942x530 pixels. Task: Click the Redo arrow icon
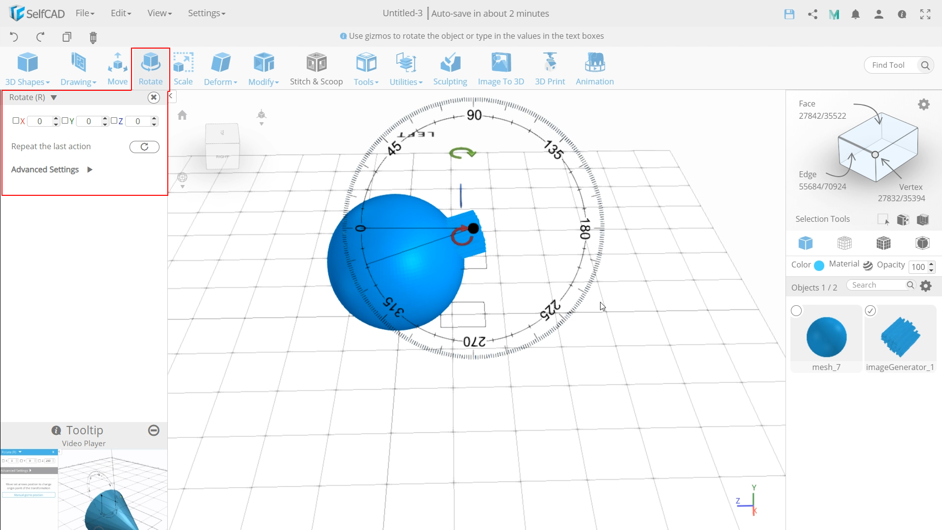pyautogui.click(x=40, y=37)
